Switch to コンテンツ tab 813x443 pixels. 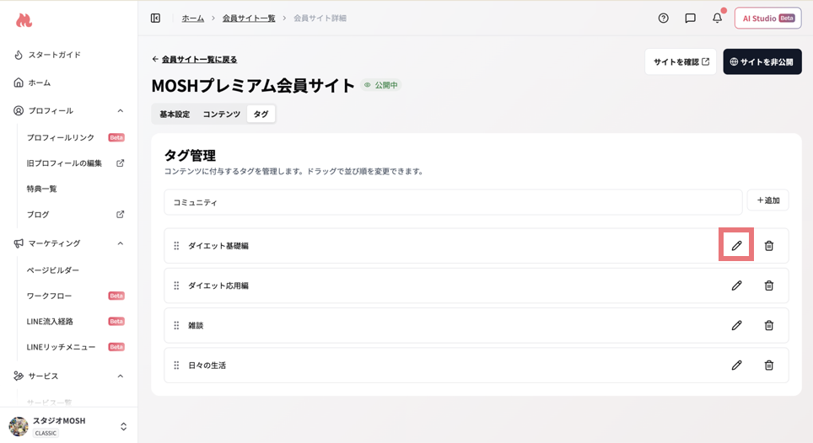pos(222,114)
